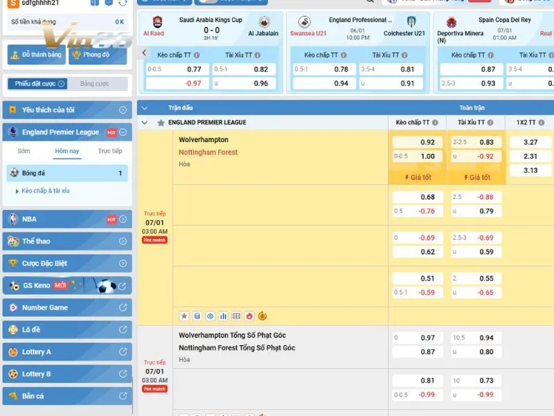
Task: Open the blue database icon under Wolverhampton match
Action: coord(197,316)
